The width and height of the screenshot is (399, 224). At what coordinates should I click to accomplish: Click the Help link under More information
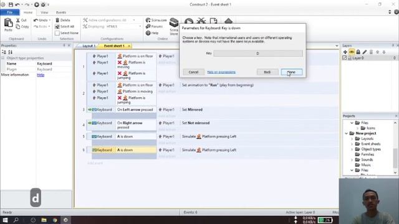tap(41, 75)
